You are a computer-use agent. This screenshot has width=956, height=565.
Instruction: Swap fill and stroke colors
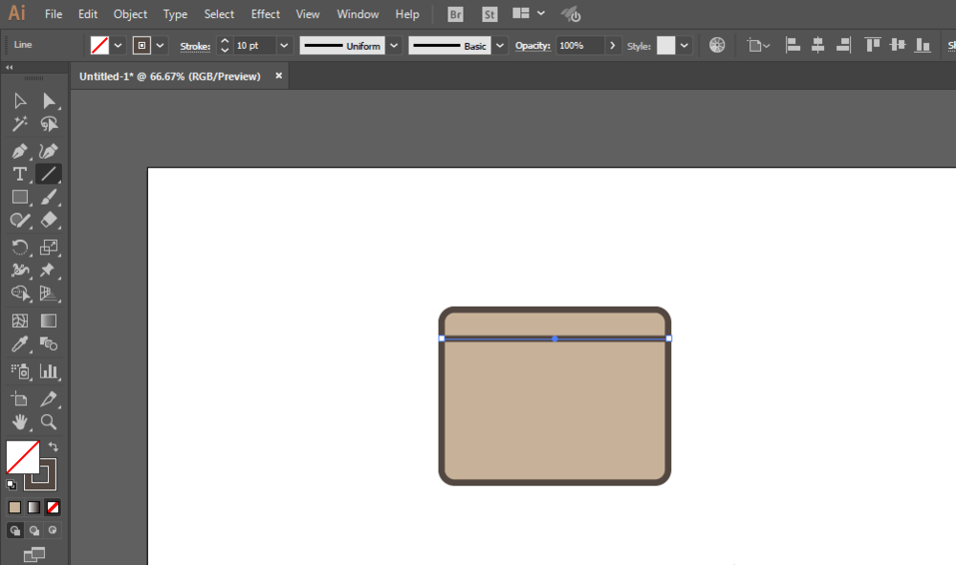(54, 446)
